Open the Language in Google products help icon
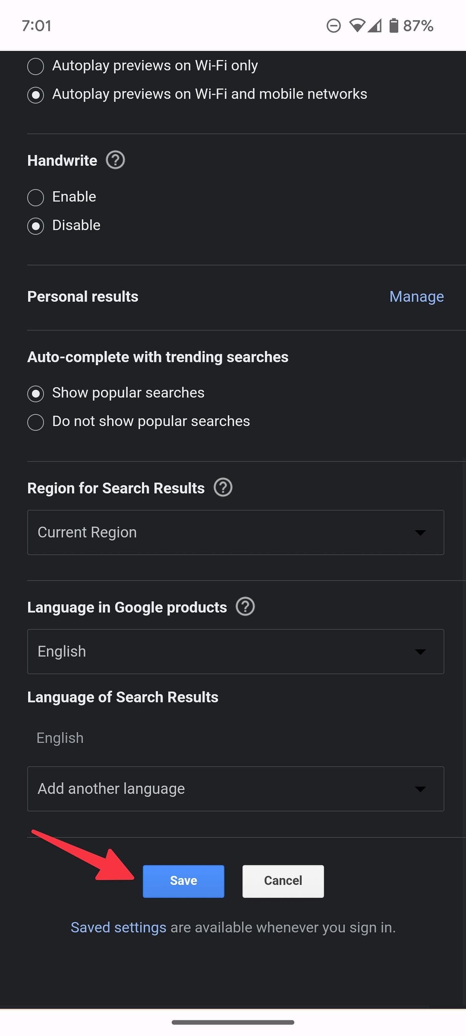This screenshot has height=1036, width=466. pyautogui.click(x=246, y=607)
